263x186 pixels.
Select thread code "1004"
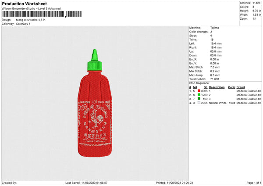pyautogui.click(x=232, y=103)
